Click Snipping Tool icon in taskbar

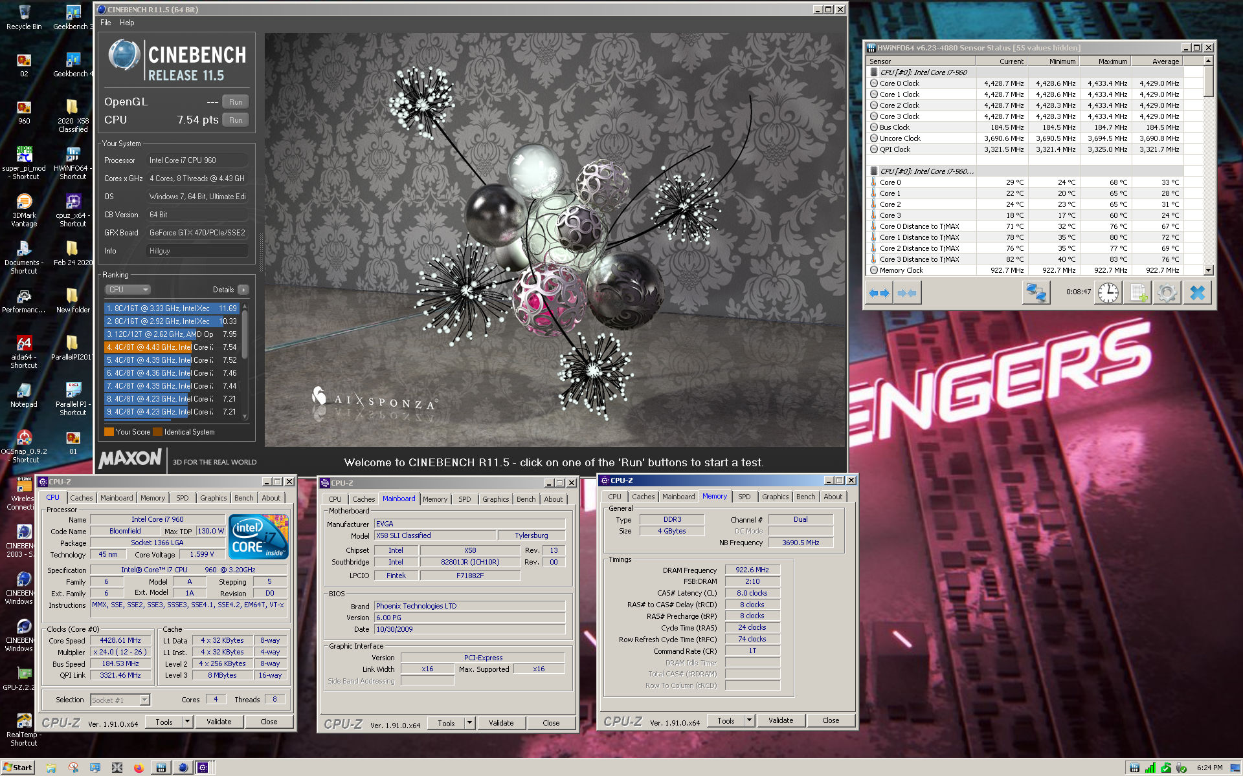tap(73, 768)
